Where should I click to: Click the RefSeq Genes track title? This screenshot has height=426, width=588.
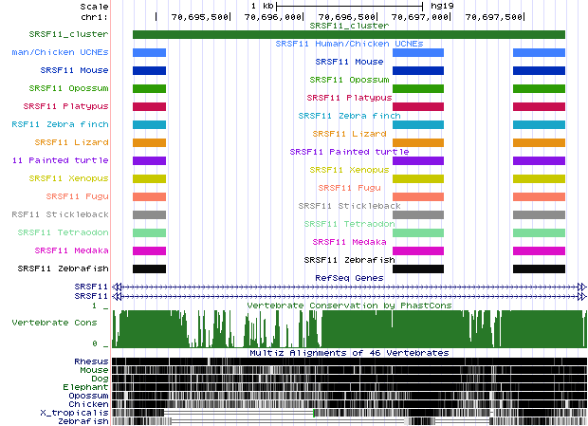click(348, 277)
